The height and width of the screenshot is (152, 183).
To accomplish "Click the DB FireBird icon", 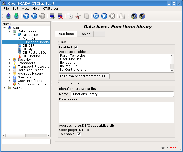I will (x=20, y=56).
